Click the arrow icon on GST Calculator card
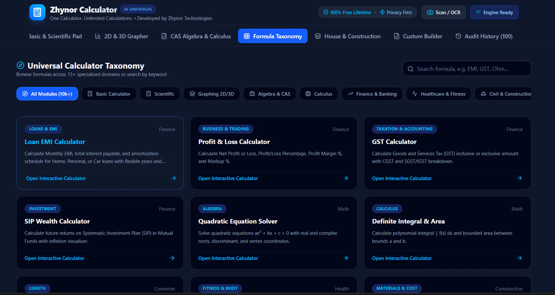This screenshot has height=295, width=555. coord(520,178)
